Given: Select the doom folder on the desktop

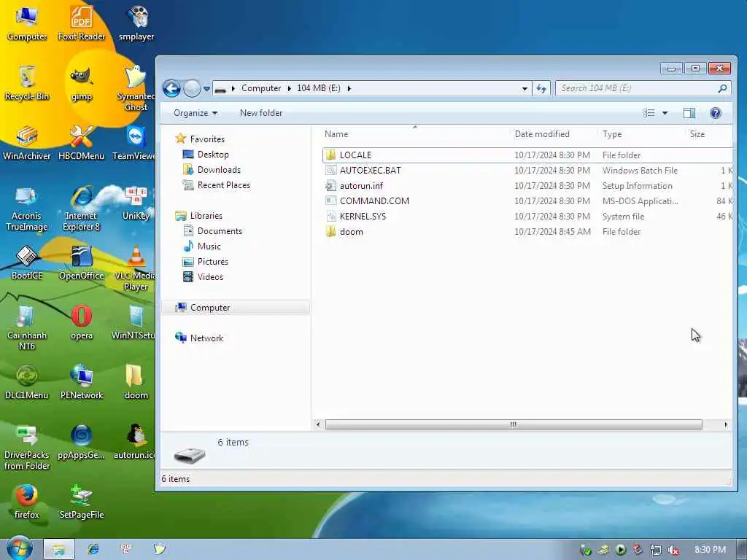Looking at the screenshot, I should (136, 383).
